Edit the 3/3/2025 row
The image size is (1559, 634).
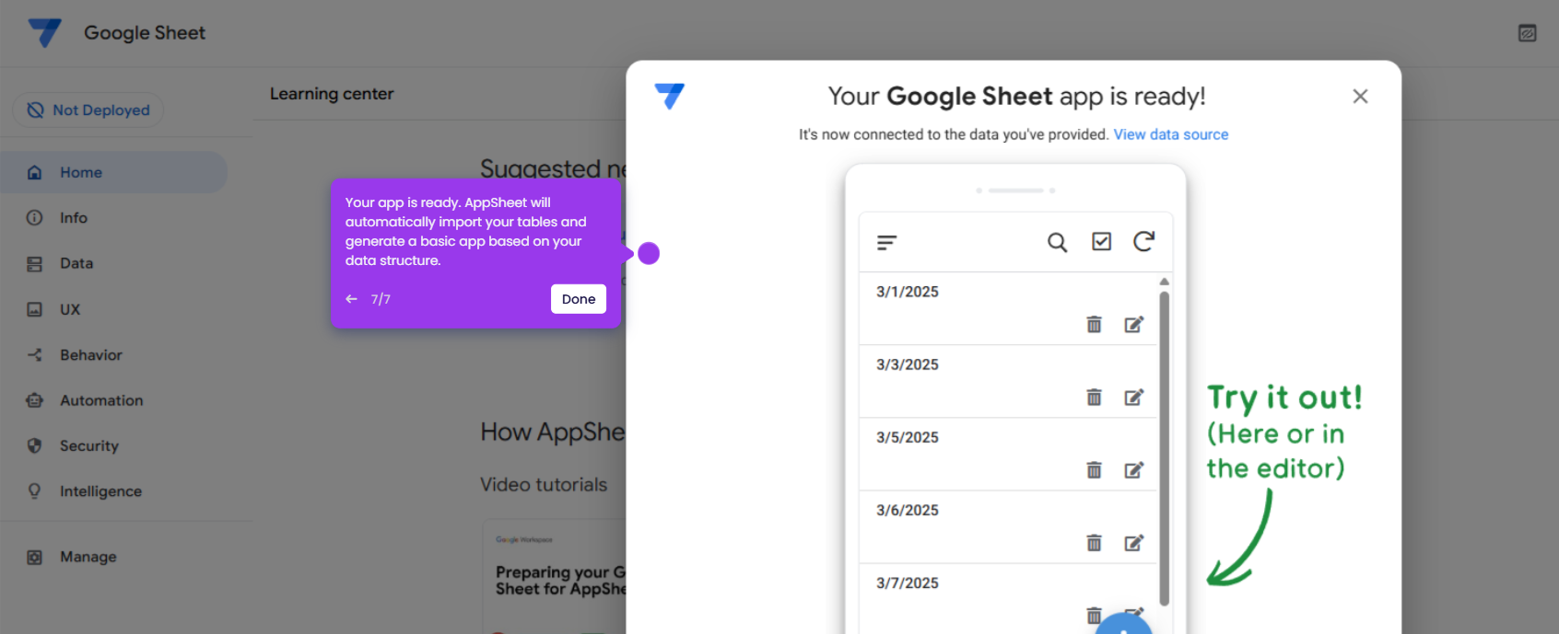pyautogui.click(x=1134, y=397)
